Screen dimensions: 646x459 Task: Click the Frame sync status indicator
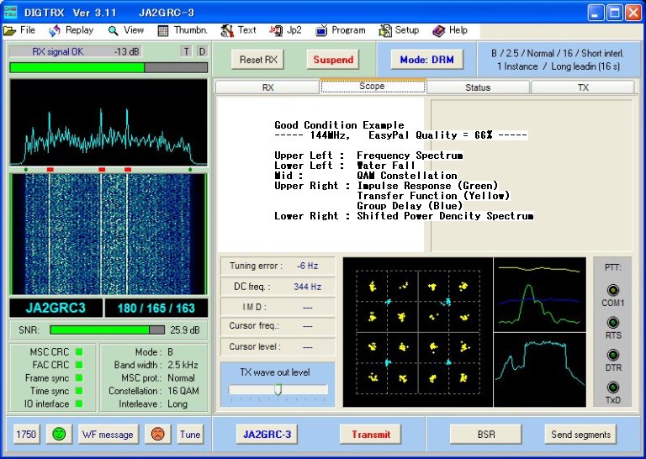tap(79, 378)
